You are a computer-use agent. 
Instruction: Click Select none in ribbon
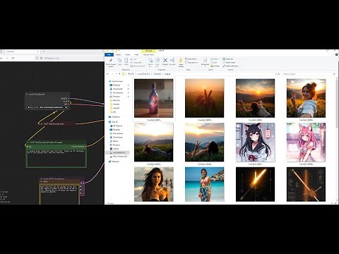tap(229, 63)
